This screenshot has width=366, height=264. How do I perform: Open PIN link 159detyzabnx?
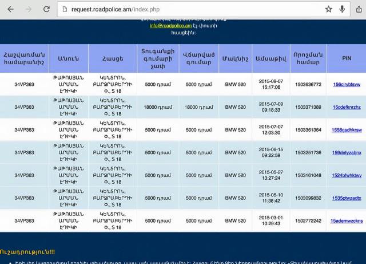tap(347, 153)
